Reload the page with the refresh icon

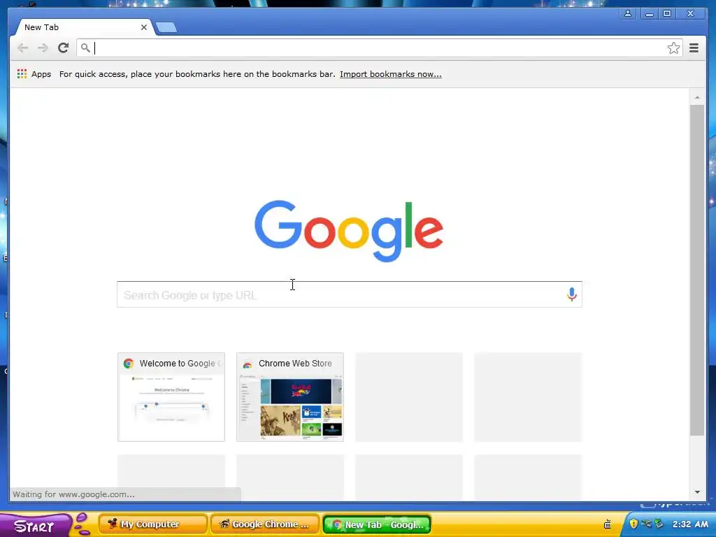[64, 48]
